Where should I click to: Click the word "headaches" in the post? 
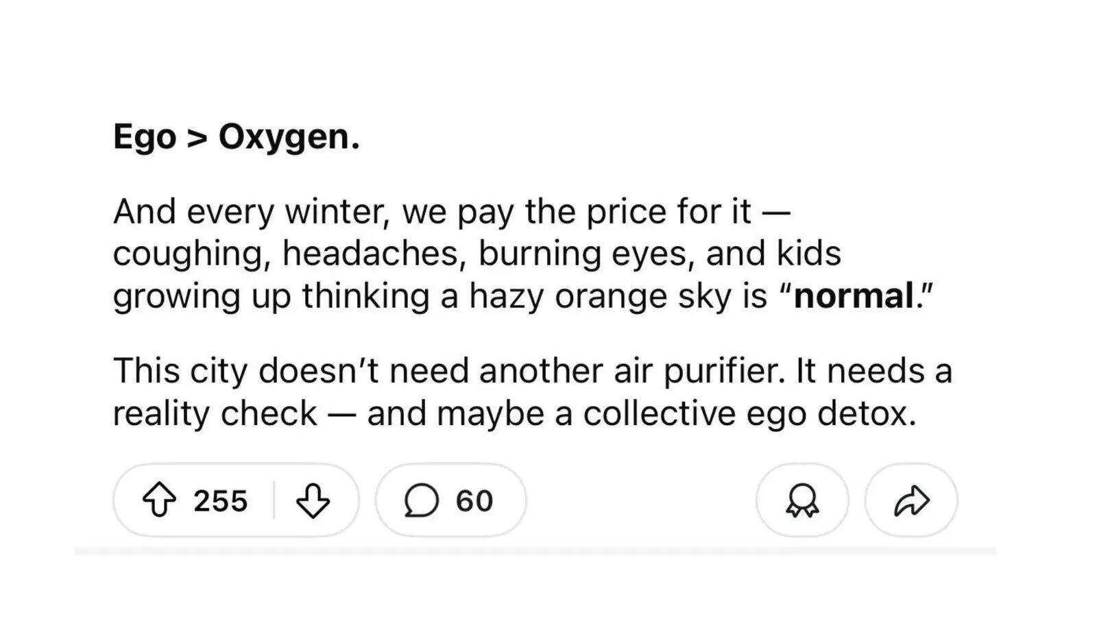[370, 254]
